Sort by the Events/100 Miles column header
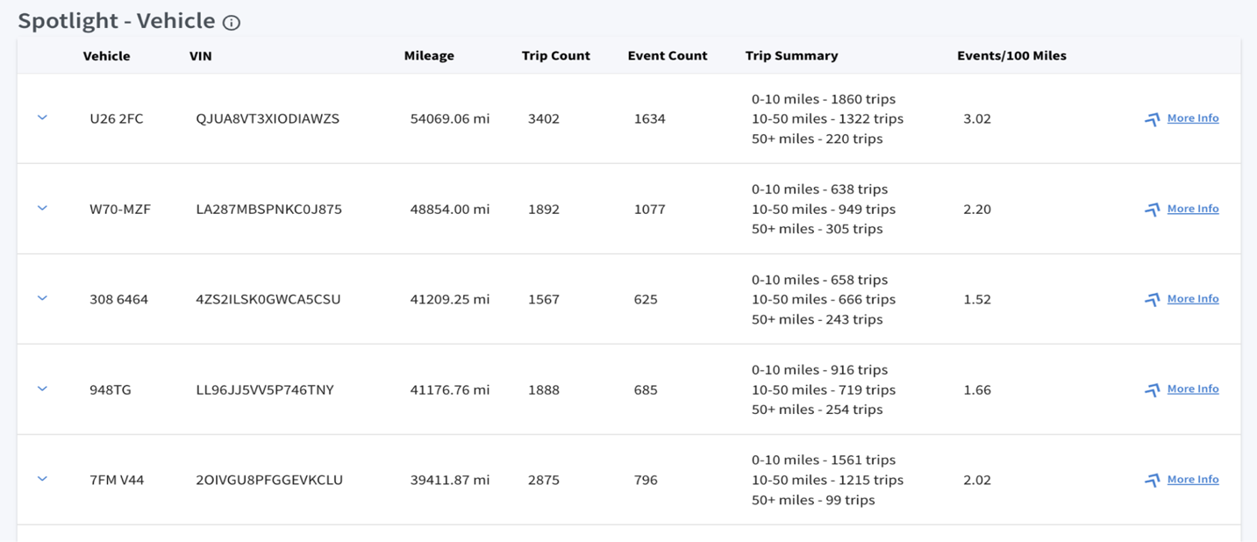The width and height of the screenshot is (1257, 542). click(x=1011, y=56)
